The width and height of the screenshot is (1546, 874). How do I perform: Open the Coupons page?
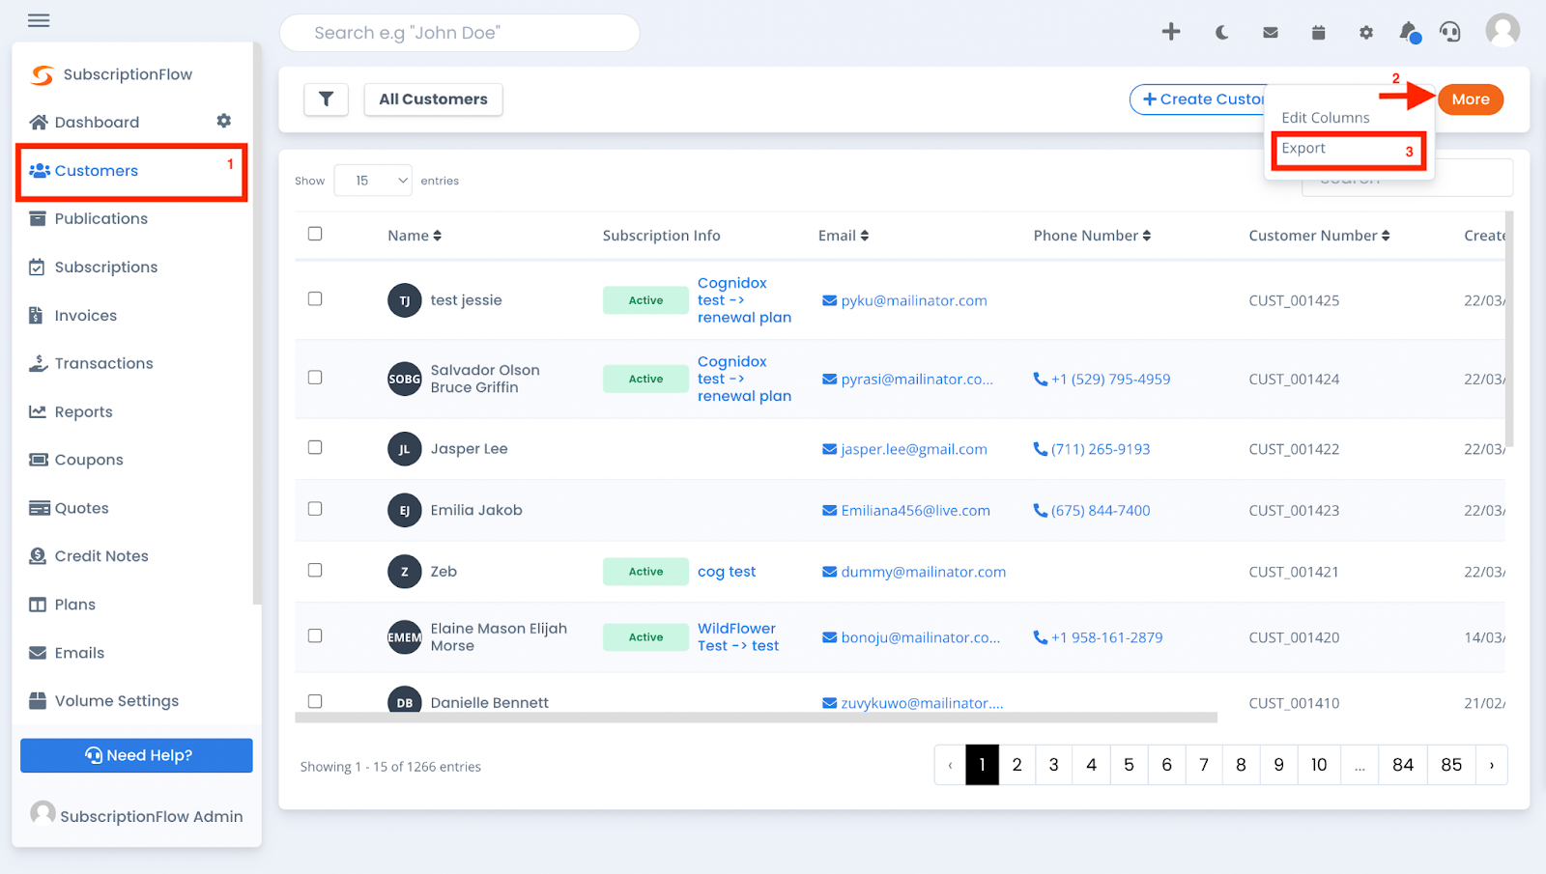tap(87, 459)
